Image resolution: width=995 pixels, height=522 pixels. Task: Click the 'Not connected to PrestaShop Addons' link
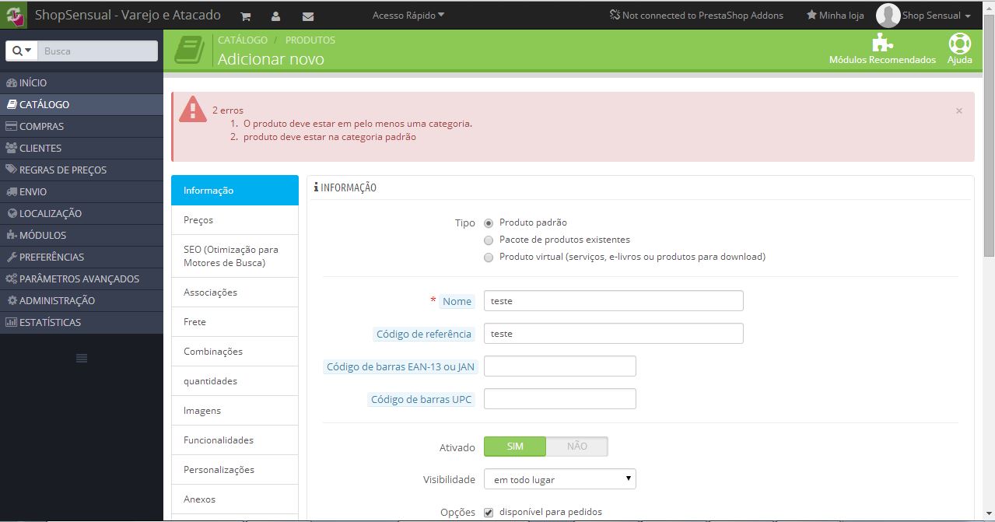coord(696,15)
